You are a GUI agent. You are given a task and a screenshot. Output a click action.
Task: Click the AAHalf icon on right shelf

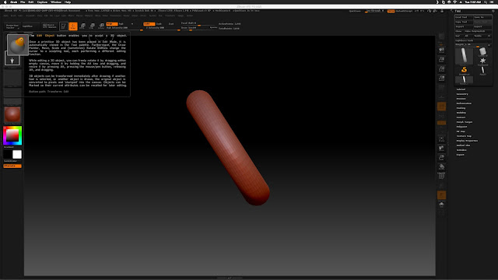(441, 78)
